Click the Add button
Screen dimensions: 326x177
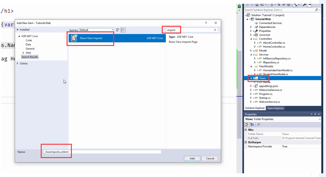click(x=192, y=158)
